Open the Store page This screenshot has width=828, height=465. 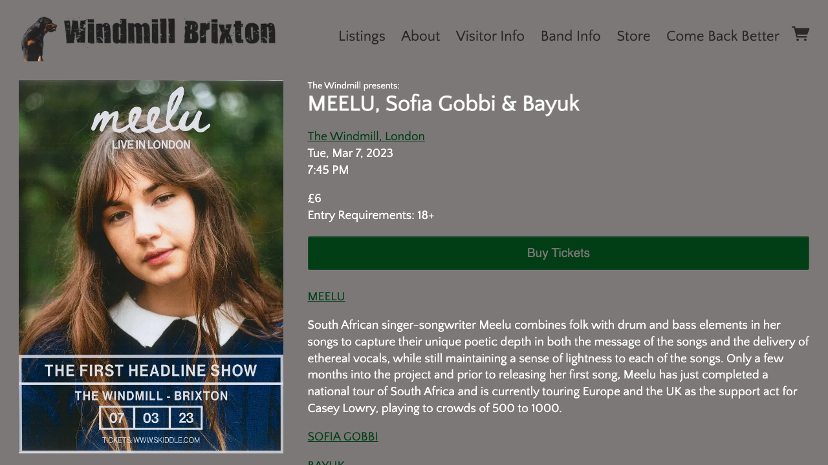pyautogui.click(x=633, y=36)
